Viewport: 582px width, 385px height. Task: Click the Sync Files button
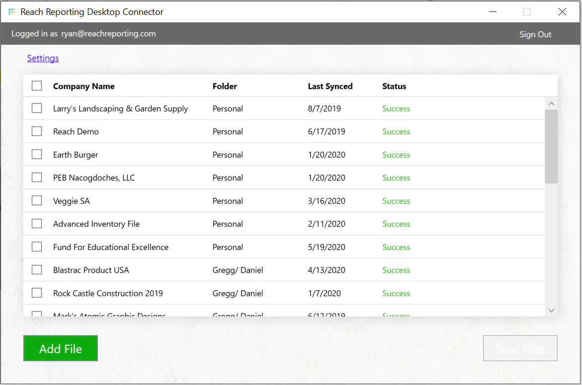[x=520, y=348]
